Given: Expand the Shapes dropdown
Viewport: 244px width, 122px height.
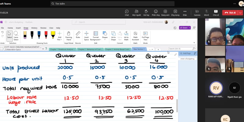Looking at the screenshot, I should pyautogui.click(x=105, y=36).
